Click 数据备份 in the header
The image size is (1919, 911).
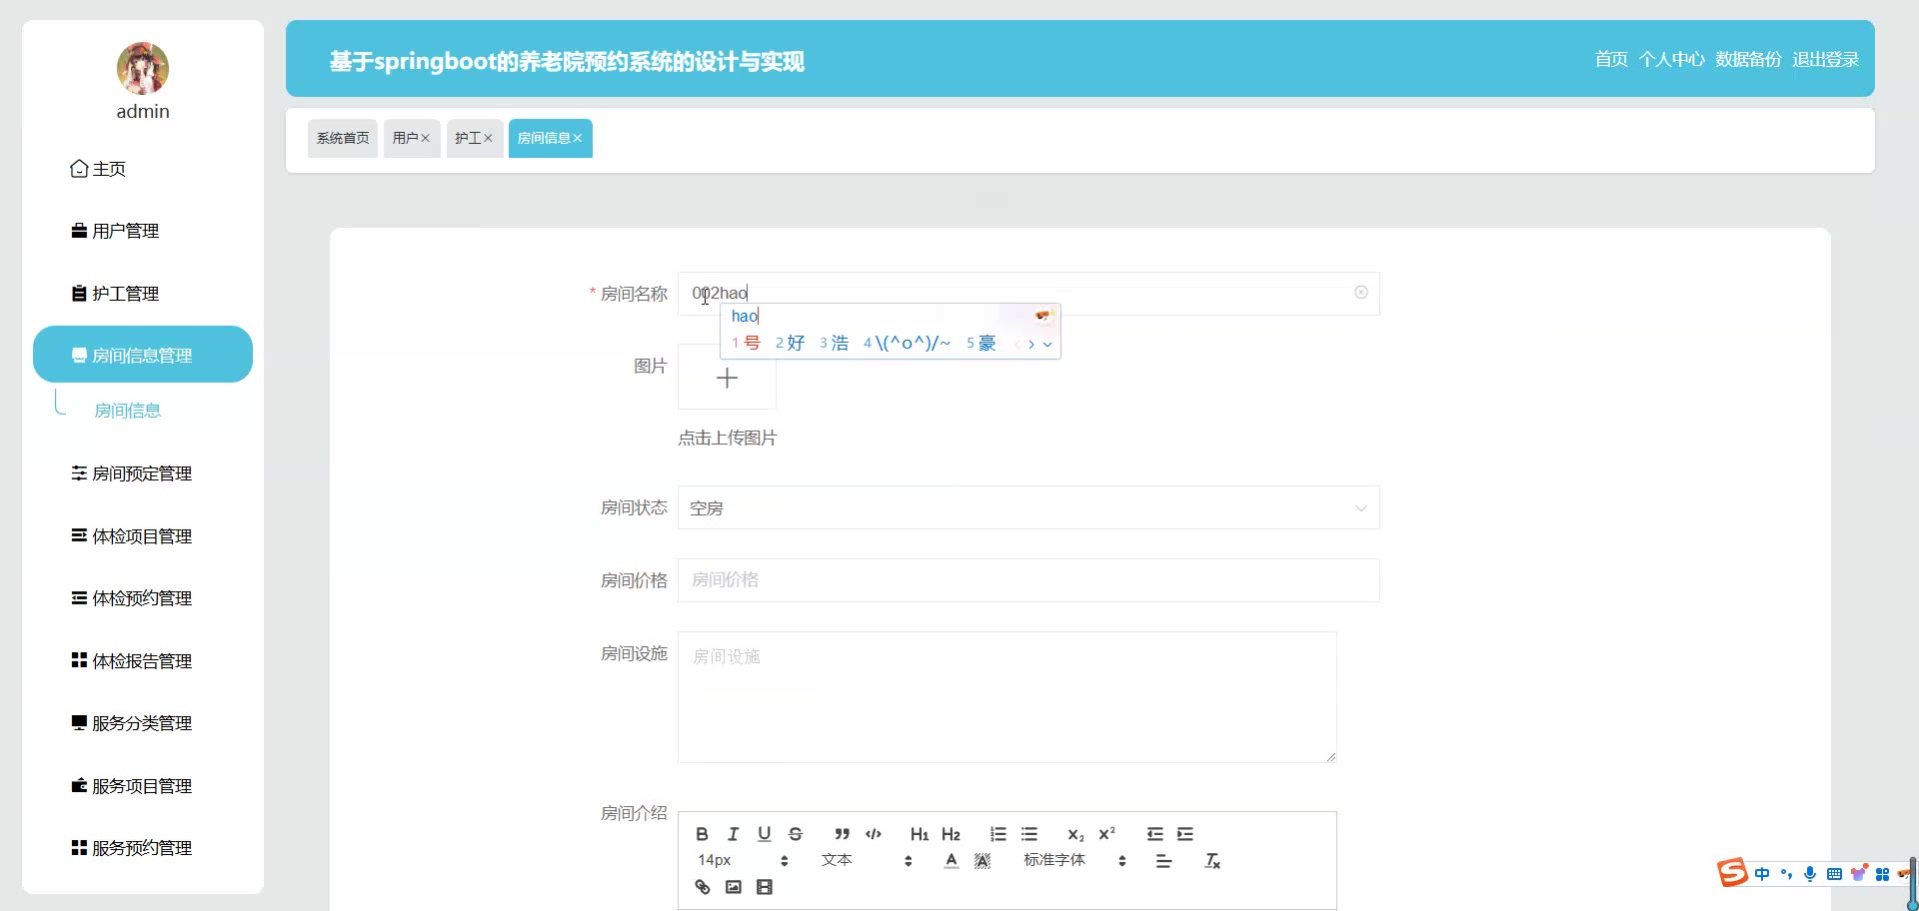1748,59
